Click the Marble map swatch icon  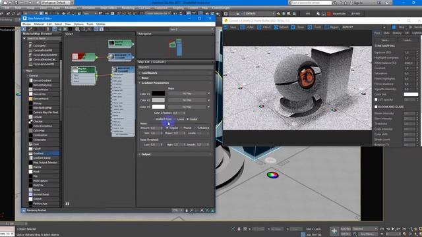[30, 167]
